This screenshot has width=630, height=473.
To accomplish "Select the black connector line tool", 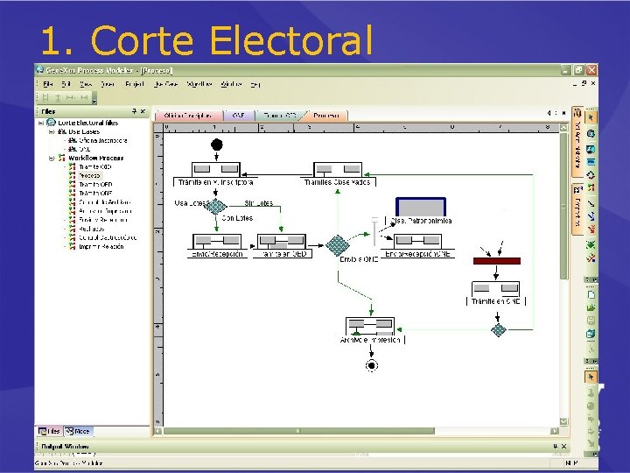I will tap(591, 203).
